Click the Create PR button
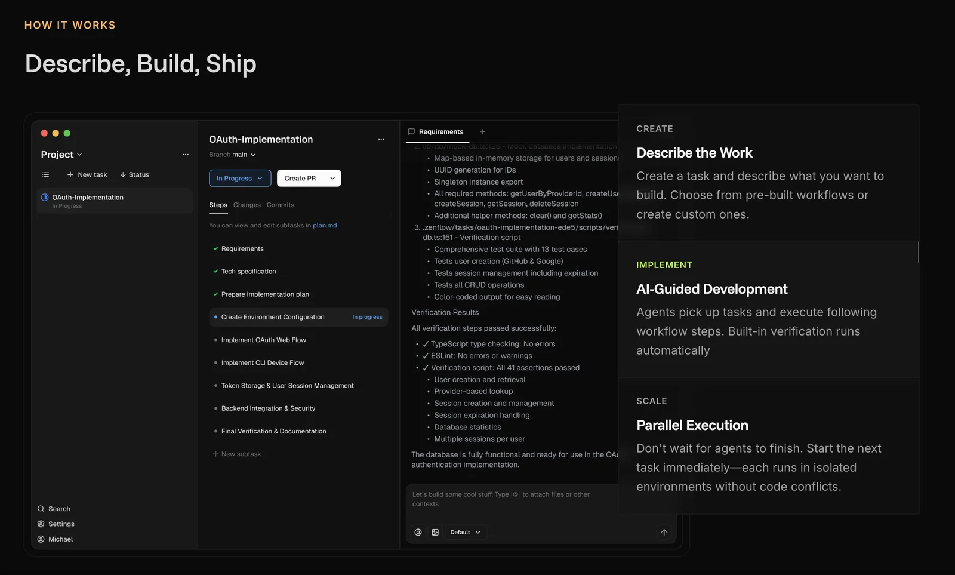 [300, 179]
